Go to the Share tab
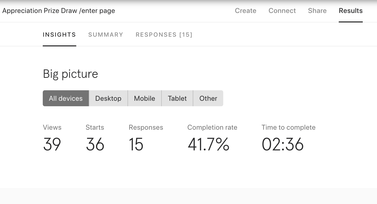 (317, 11)
